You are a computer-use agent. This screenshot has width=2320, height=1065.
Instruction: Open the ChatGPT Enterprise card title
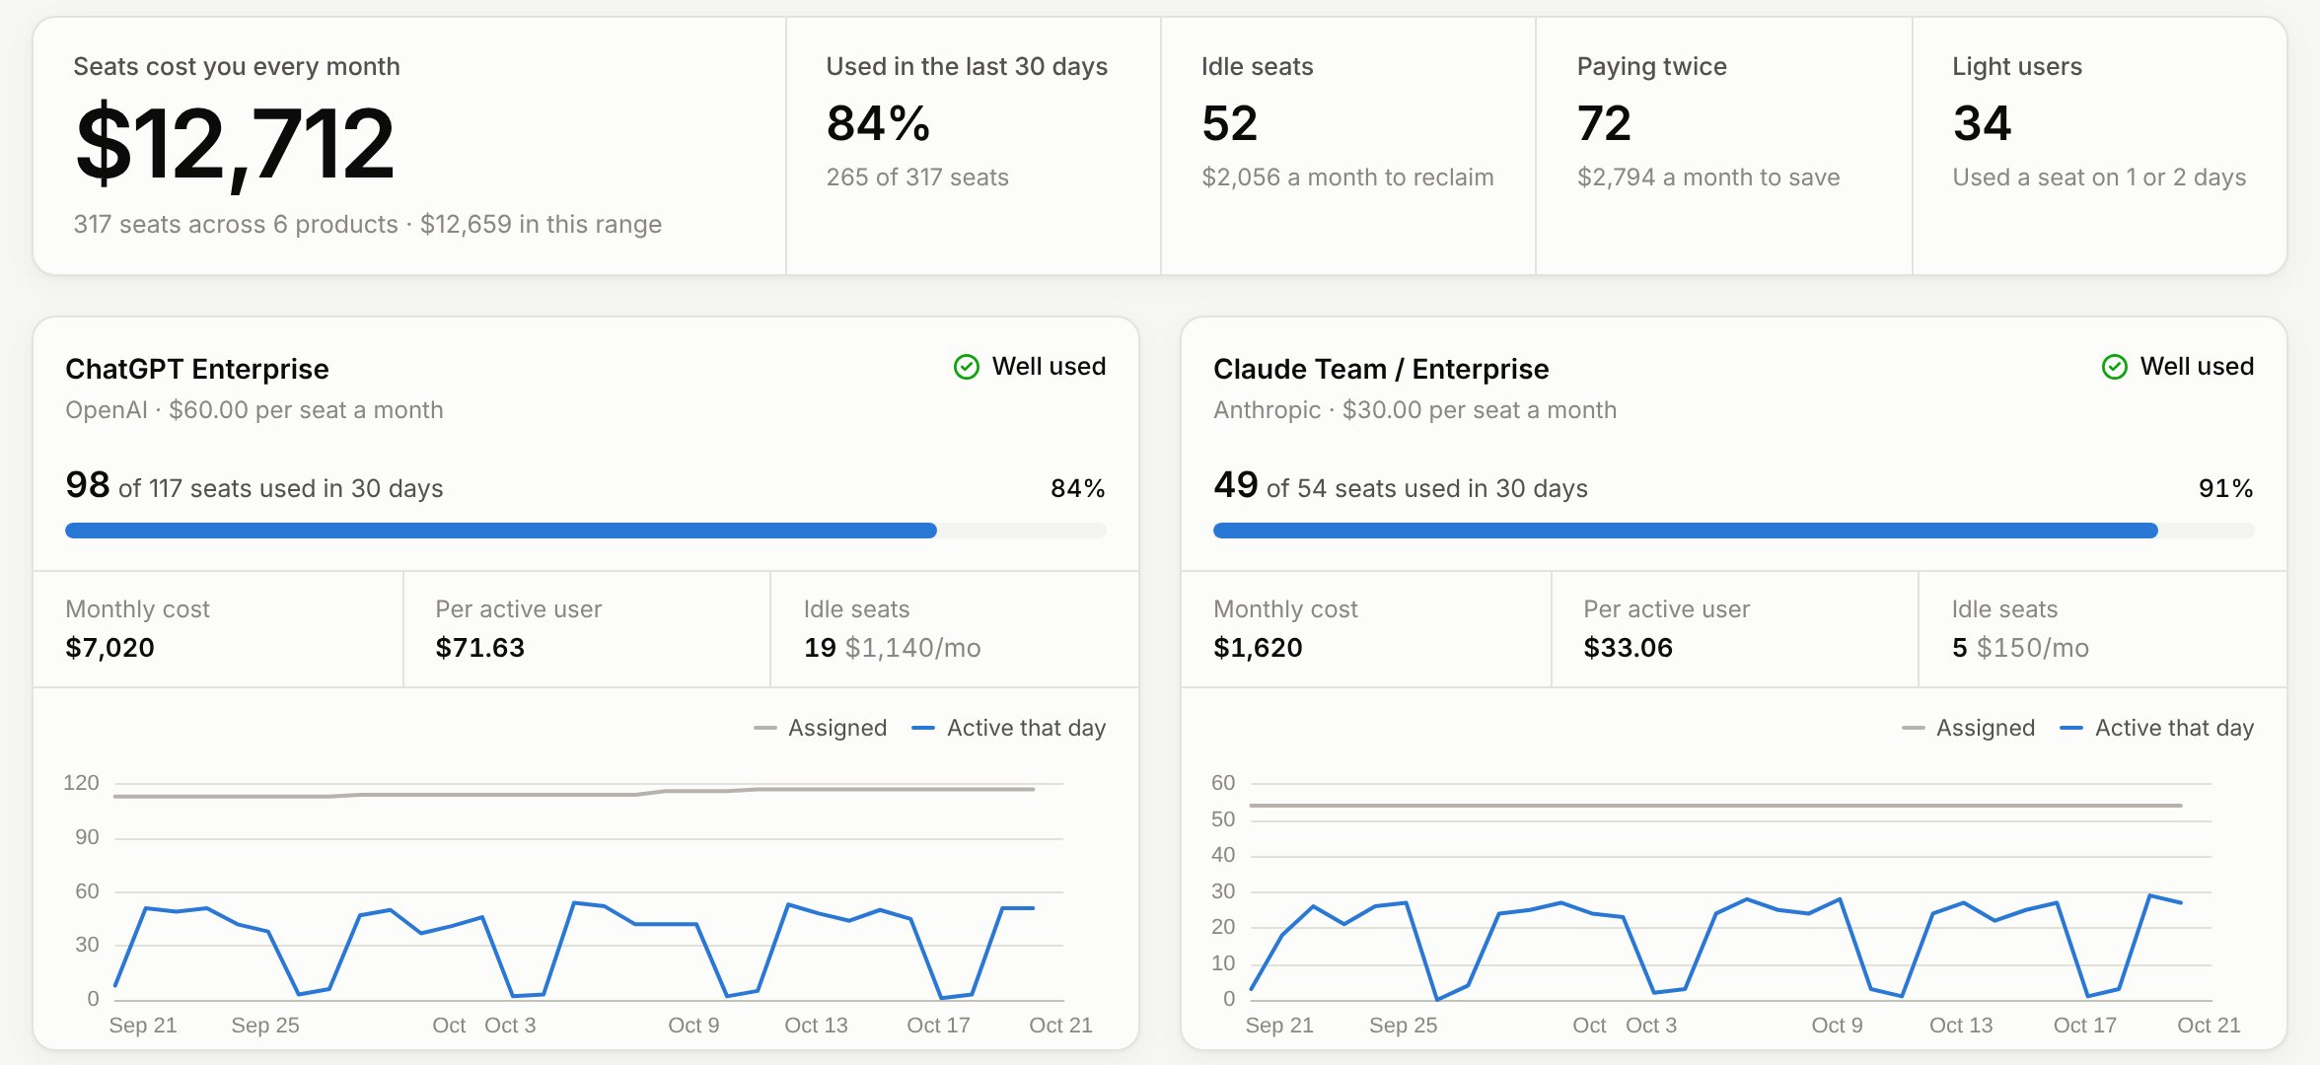click(197, 369)
